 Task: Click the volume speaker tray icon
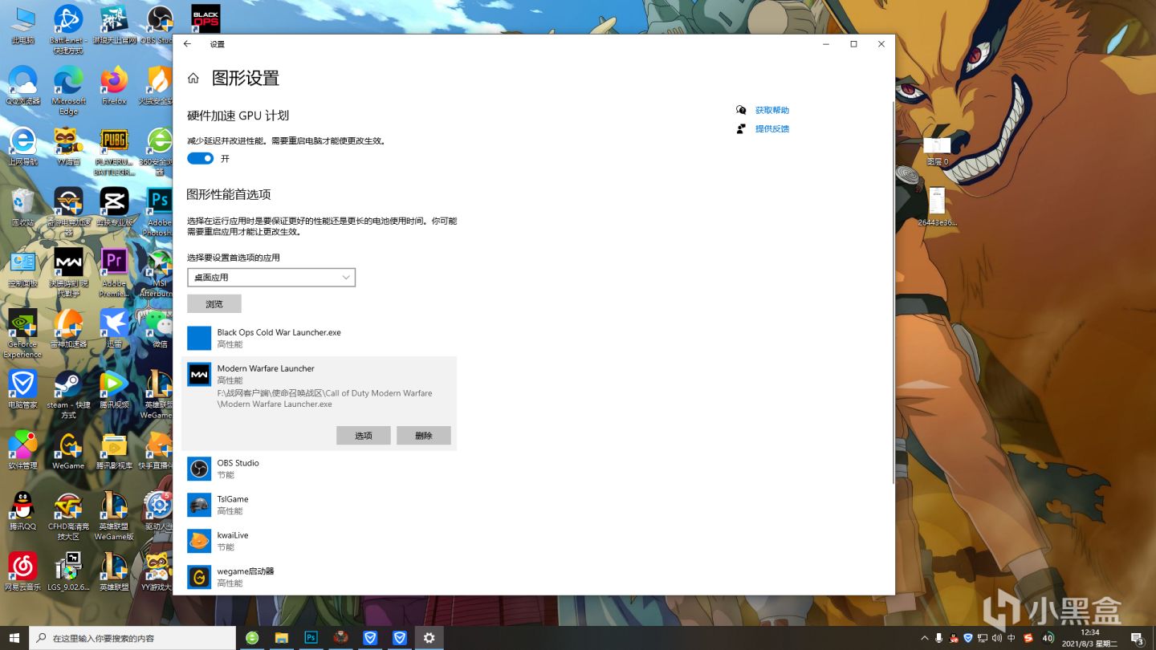pyautogui.click(x=996, y=638)
